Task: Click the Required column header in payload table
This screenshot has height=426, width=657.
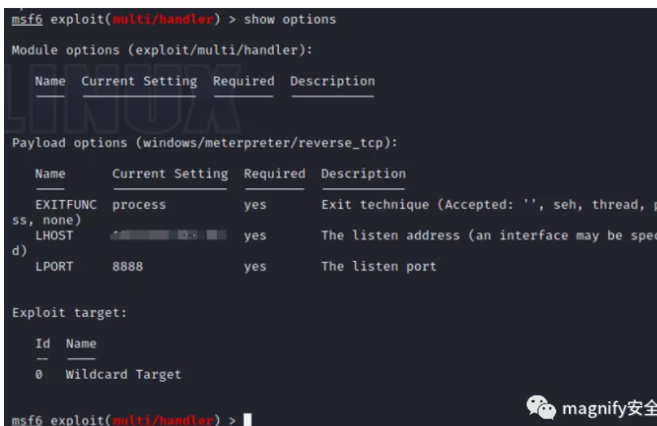Action: [275, 174]
